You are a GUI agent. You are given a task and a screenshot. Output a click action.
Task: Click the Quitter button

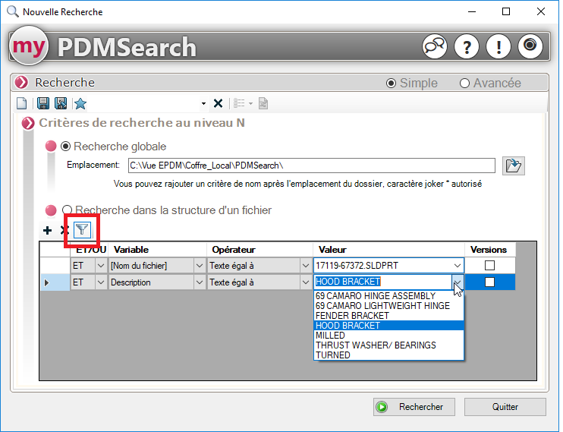point(505,406)
